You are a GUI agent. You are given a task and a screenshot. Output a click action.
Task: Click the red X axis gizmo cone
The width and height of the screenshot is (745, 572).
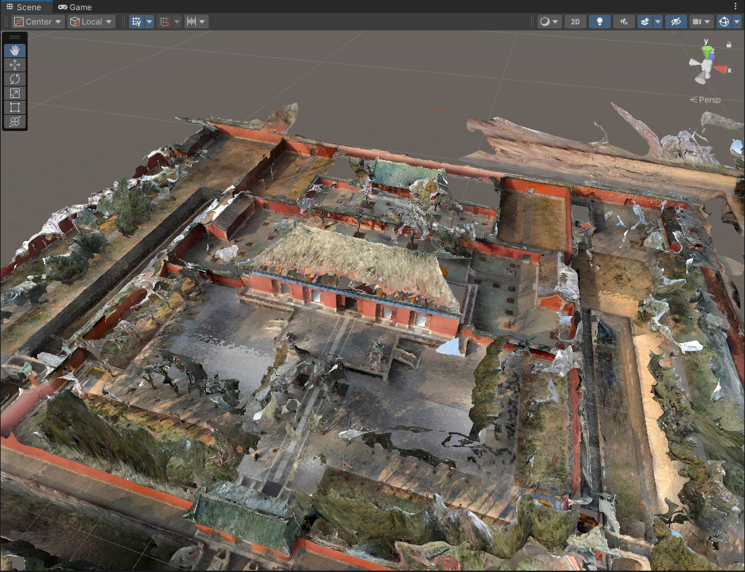(722, 69)
